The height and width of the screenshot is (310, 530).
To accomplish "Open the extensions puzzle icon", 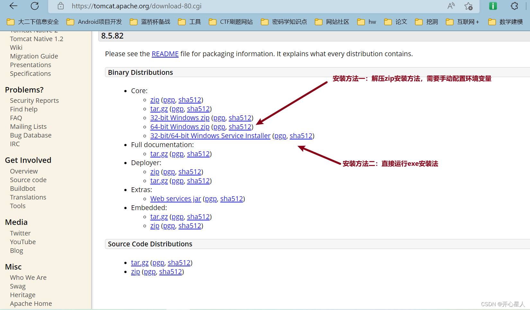I will pos(514,6).
